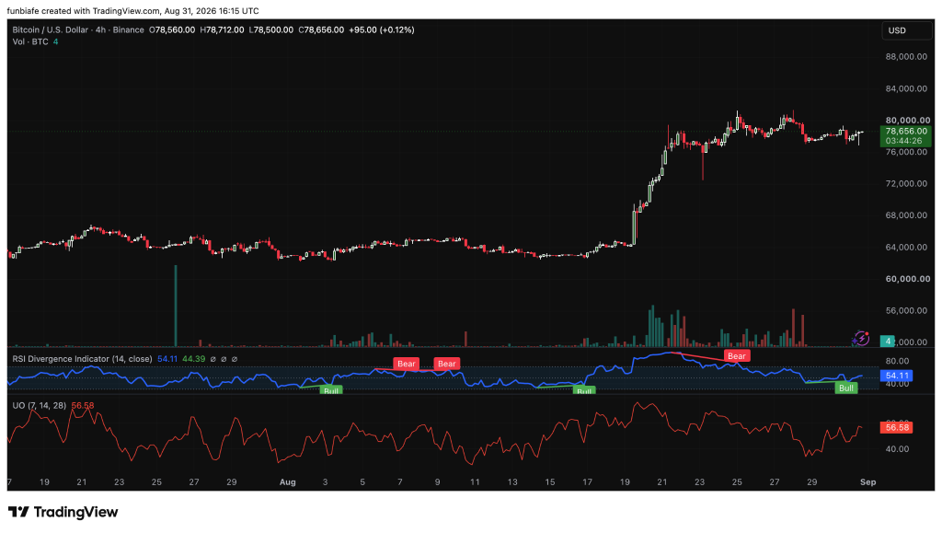Click the 17 date label on time axis
This screenshot has width=942, height=533.
(587, 482)
